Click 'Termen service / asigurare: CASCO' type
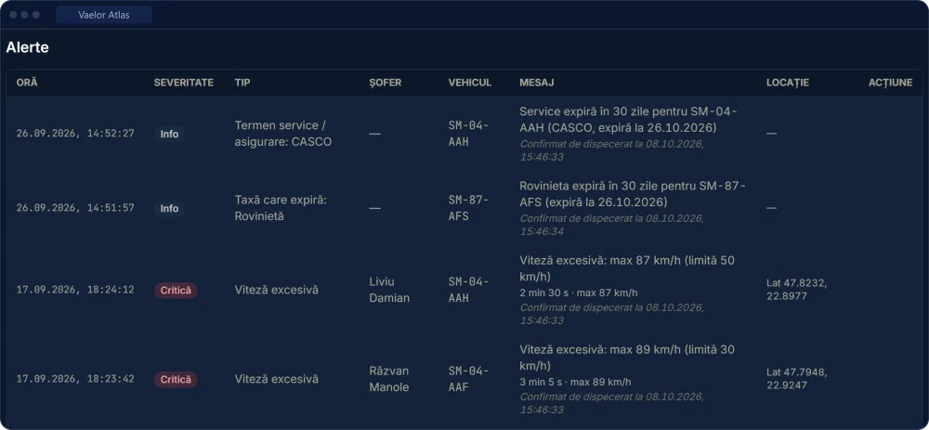Screen dimensions: 929x430 click(283, 134)
